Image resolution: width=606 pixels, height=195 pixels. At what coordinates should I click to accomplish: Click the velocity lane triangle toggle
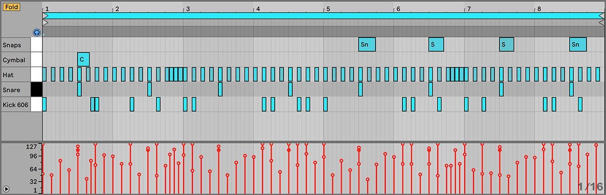[6, 189]
